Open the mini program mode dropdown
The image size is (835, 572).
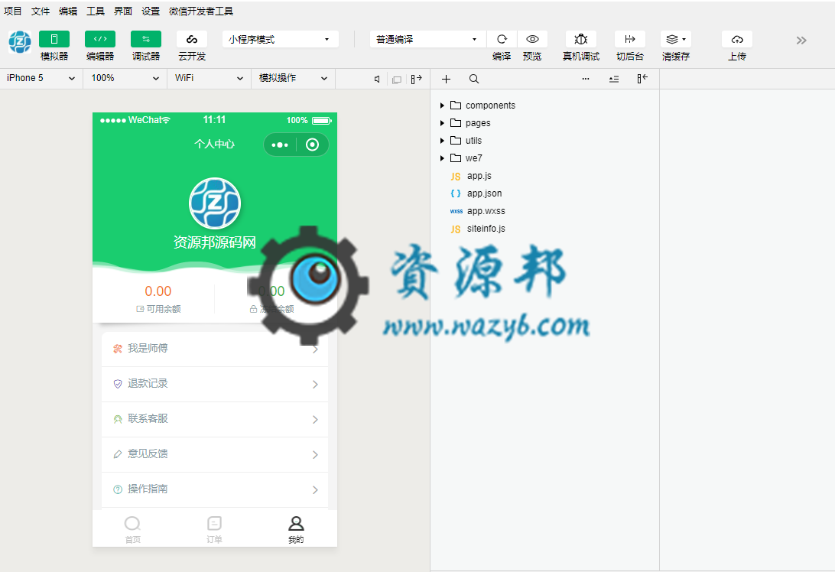coord(280,40)
